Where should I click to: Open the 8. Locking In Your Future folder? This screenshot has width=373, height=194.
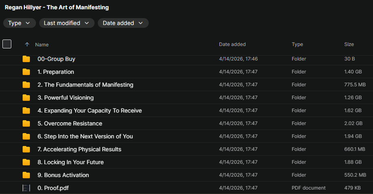pyautogui.click(x=71, y=162)
